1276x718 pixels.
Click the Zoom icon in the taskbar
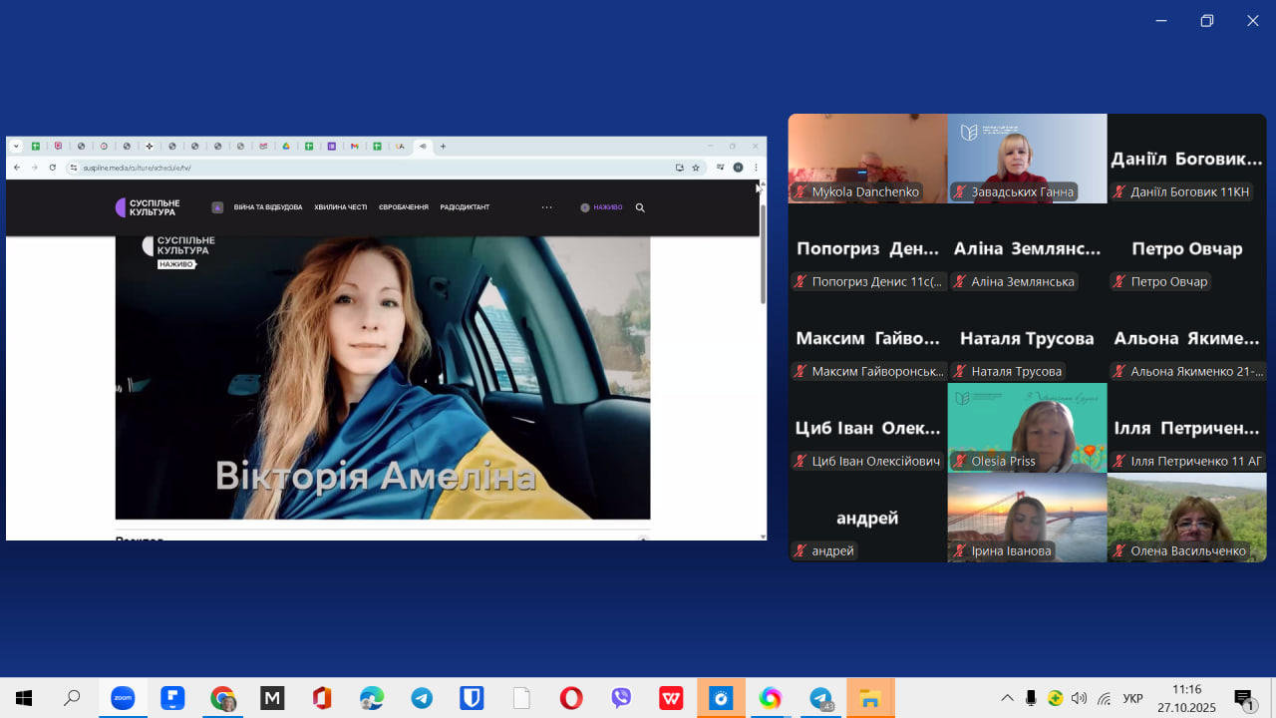click(122, 698)
